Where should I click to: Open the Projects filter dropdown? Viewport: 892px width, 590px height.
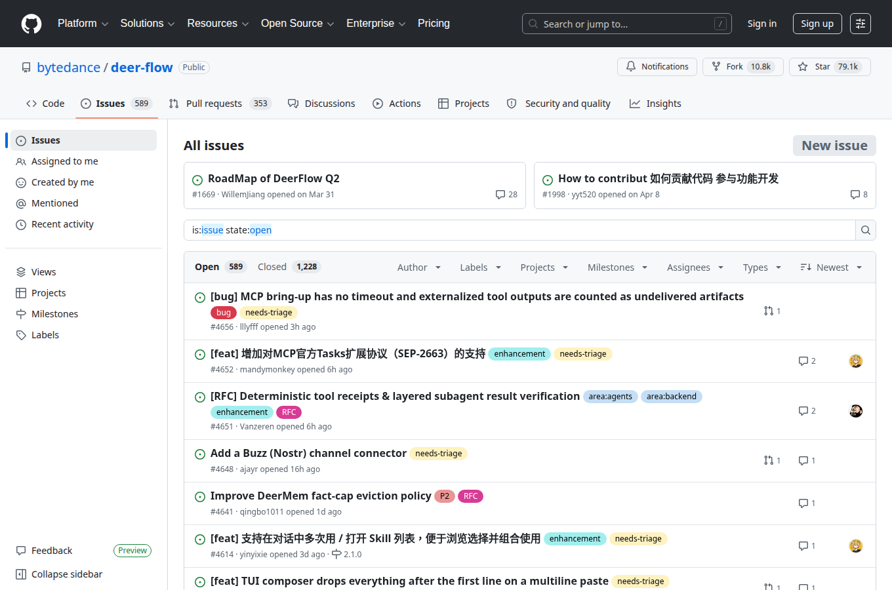[544, 267]
